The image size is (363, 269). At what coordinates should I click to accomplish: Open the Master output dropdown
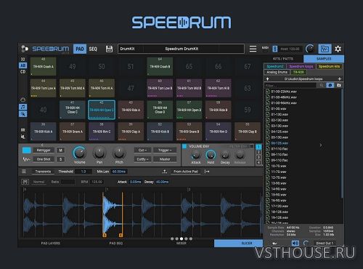click(165, 159)
